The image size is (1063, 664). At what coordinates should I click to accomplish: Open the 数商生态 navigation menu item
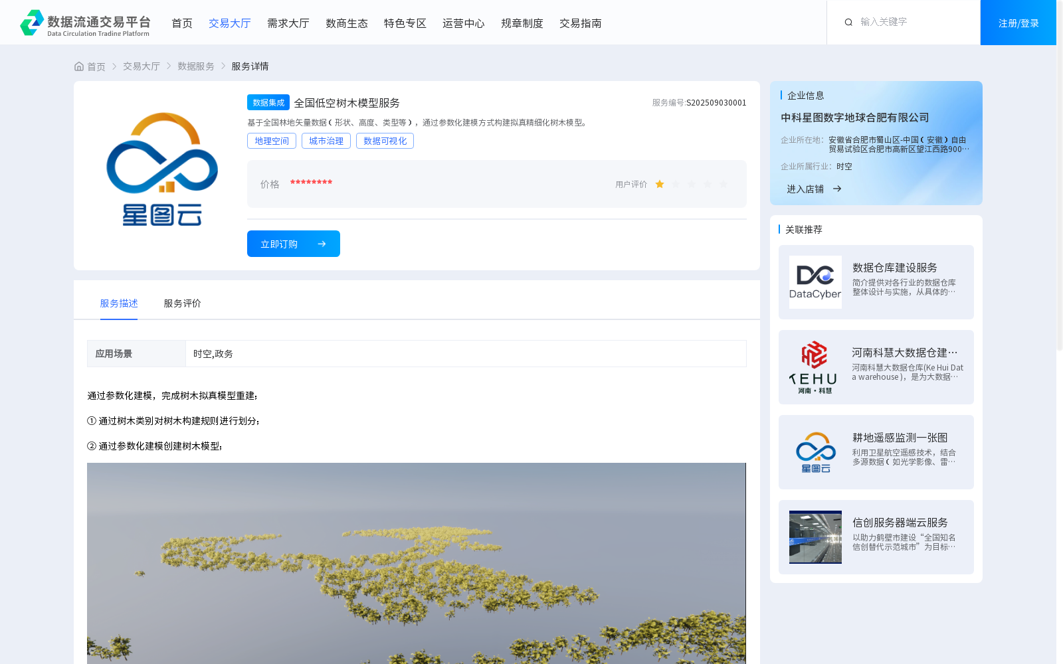pos(347,23)
